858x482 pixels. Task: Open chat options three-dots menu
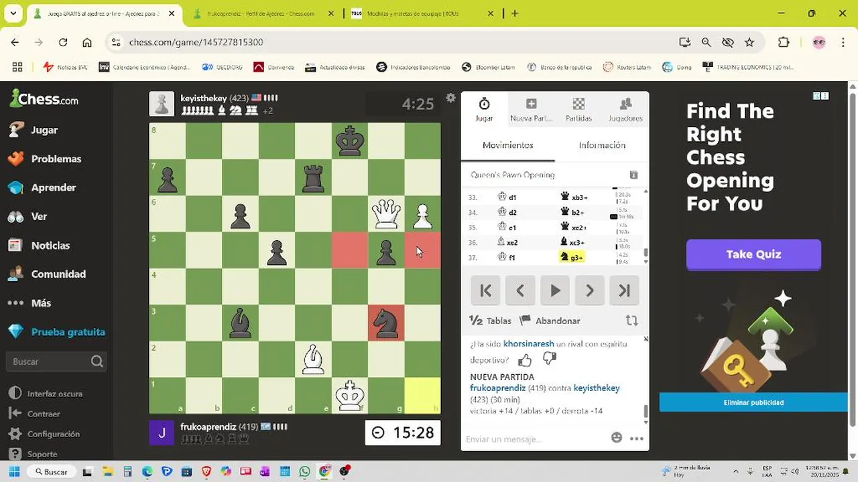(637, 438)
